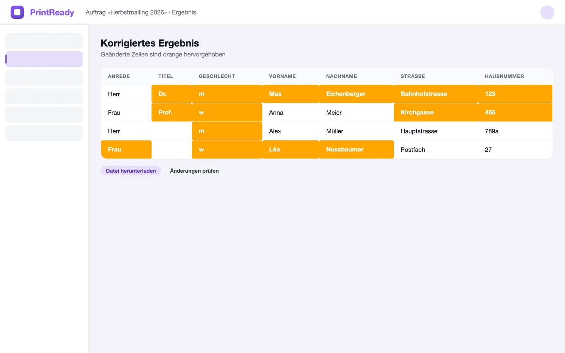Click gender cell w in Léa row
This screenshot has height=353, width=565.
click(227, 149)
